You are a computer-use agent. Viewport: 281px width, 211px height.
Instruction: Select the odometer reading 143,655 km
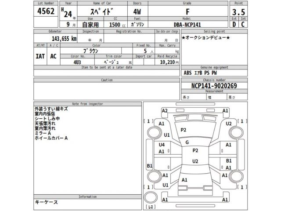click(64, 38)
